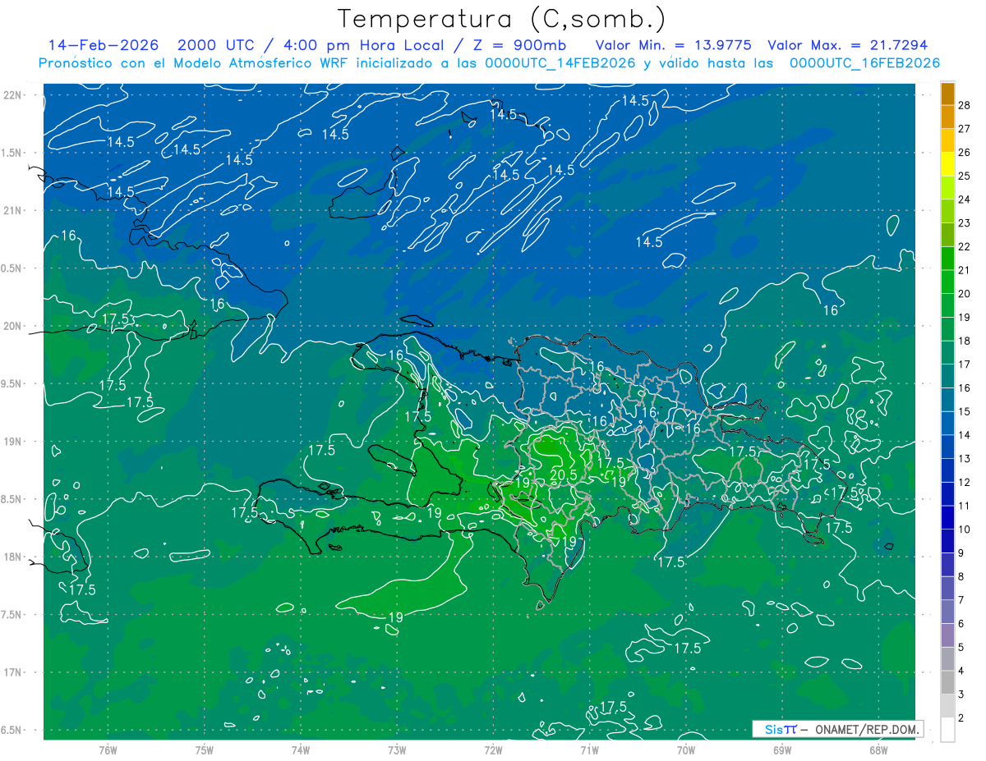
Task: Click the '22' colorbar label
Action: (x=965, y=246)
